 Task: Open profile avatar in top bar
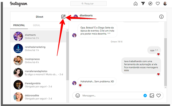165,4
